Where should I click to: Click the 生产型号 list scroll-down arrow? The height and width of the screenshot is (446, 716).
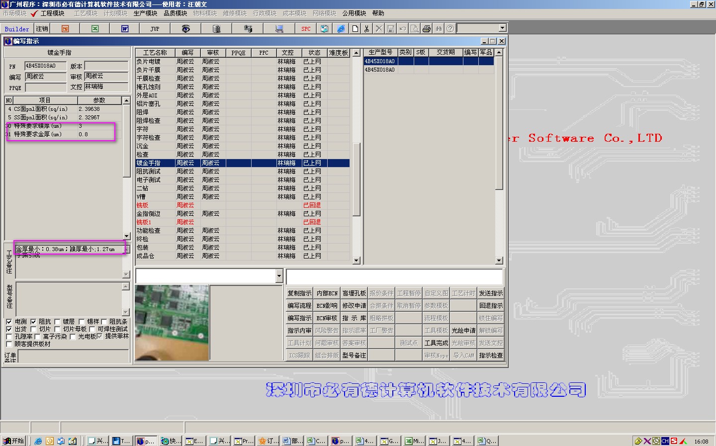[499, 261]
